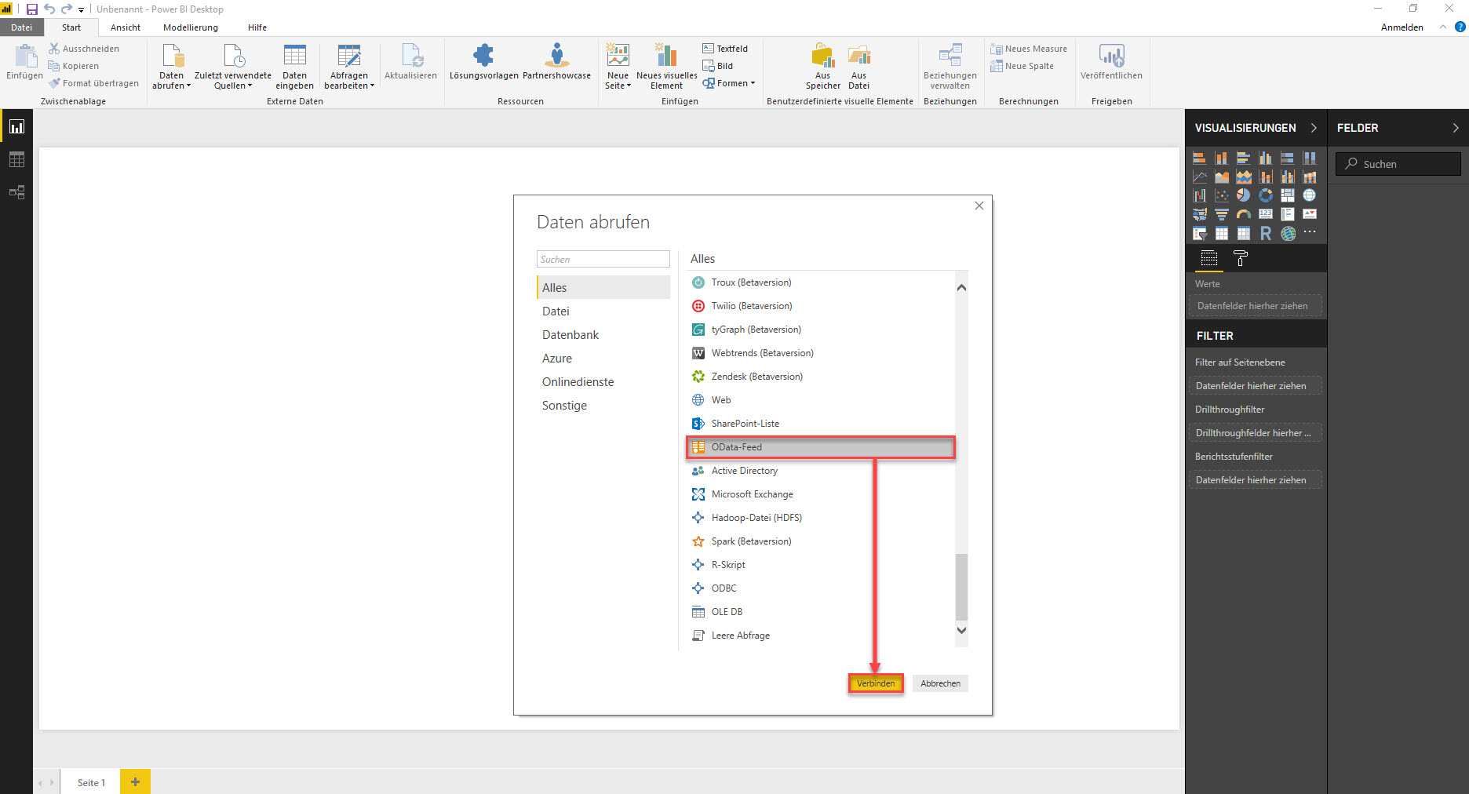Switch to Data view in left sidebar

[16, 159]
